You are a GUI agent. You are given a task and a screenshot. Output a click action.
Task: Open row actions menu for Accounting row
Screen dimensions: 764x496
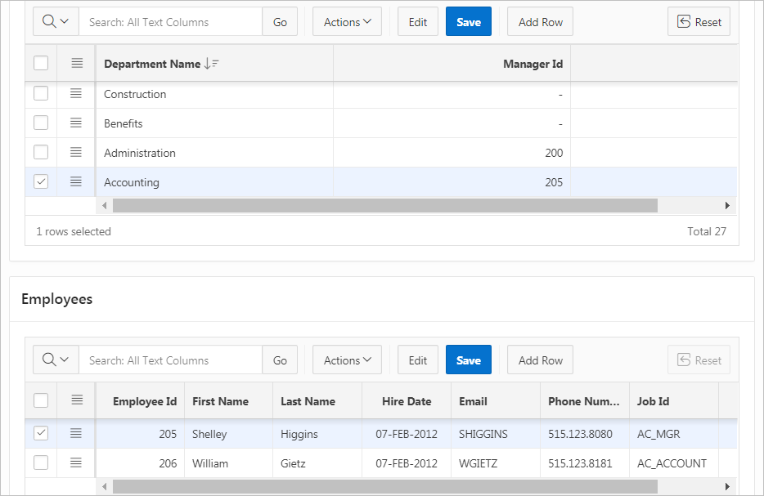point(76,182)
